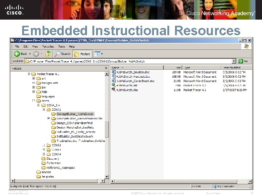262x196 pixels.
Task: Open the Favorites menu
Action: coord(48,46)
